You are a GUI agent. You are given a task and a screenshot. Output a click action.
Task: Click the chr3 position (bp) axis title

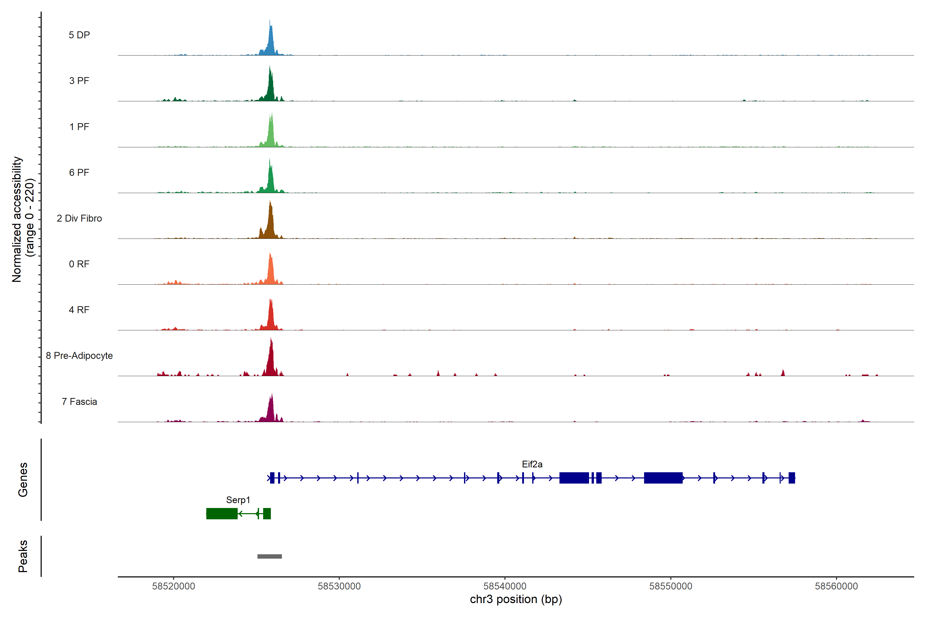point(516,599)
